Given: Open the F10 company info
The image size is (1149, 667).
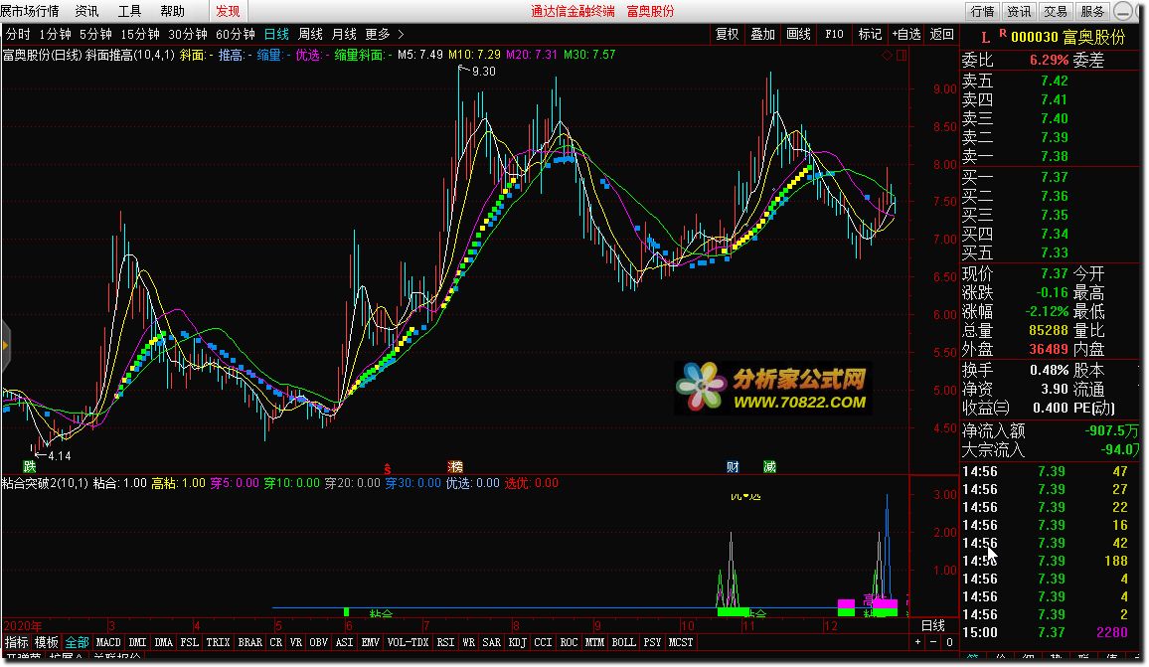Looking at the screenshot, I should (x=835, y=35).
